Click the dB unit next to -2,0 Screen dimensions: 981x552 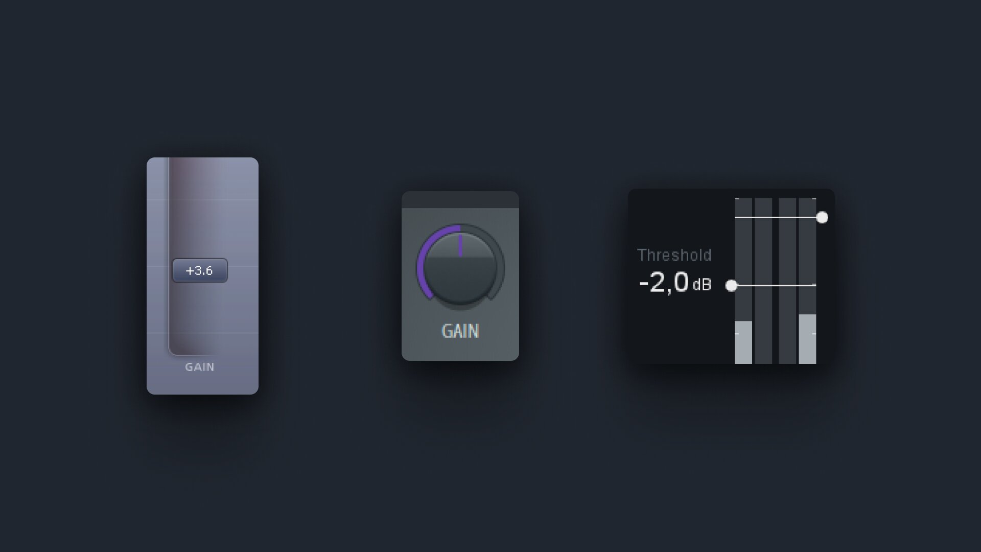tap(702, 285)
